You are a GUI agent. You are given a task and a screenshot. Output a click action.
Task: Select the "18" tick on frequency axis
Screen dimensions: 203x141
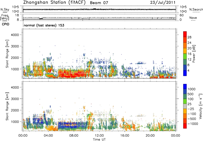17,15
